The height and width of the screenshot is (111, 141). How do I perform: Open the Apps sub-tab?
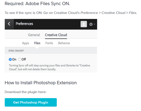click(25, 43)
